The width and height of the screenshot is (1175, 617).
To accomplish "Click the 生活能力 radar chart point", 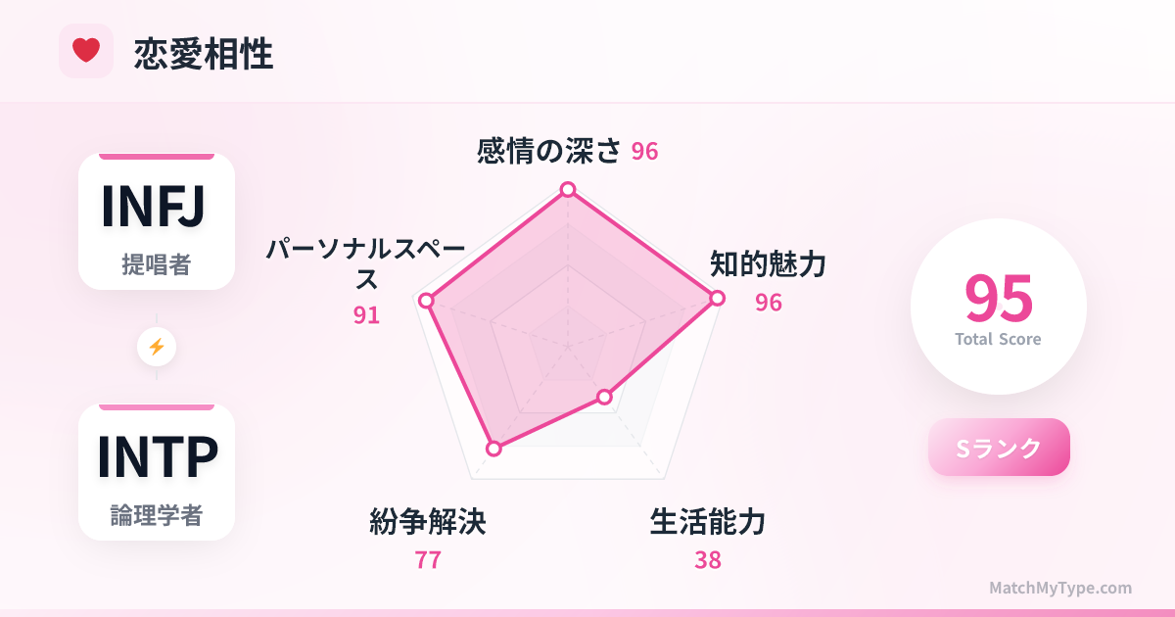I will (604, 397).
